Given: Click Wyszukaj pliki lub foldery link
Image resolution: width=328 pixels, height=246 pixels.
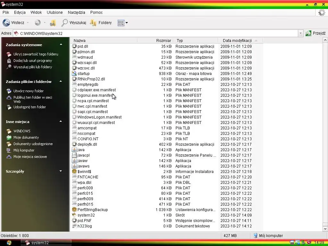Looking at the screenshot, I should [x=33, y=67].
